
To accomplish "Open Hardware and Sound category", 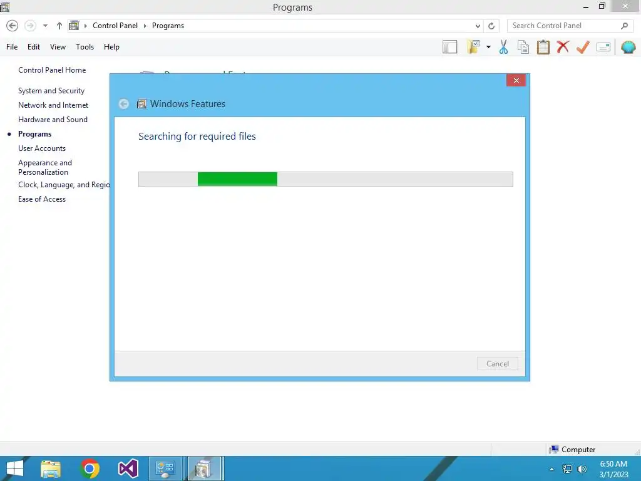I will pyautogui.click(x=53, y=120).
